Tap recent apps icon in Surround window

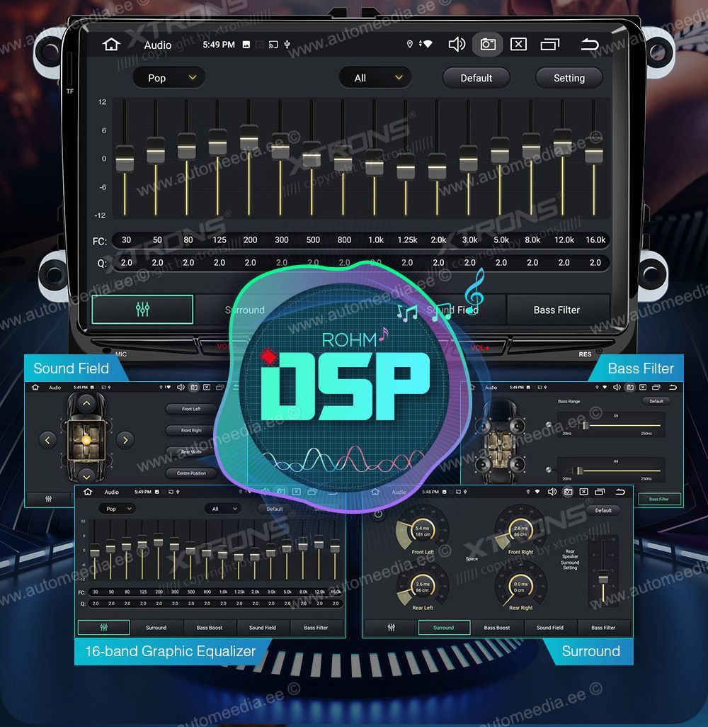600,492
